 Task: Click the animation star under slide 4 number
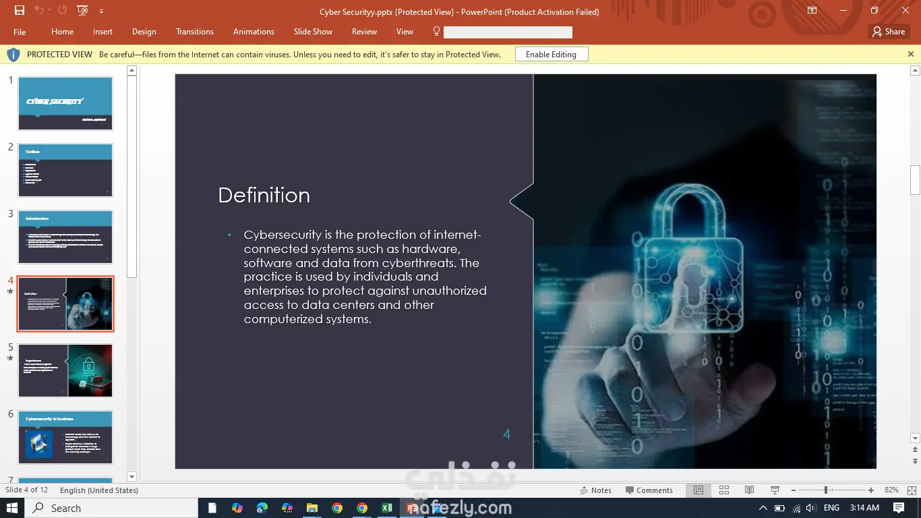pos(10,292)
